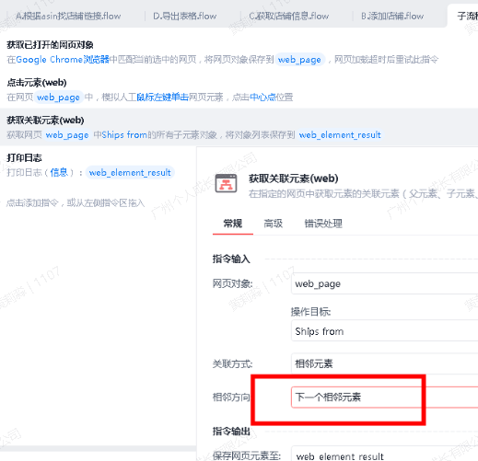478x461 pixels.
Task: Click the Ships from target field
Action: coord(384,331)
